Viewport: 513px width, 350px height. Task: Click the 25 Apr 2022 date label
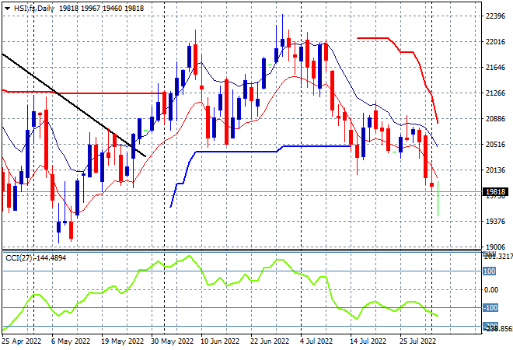22,341
